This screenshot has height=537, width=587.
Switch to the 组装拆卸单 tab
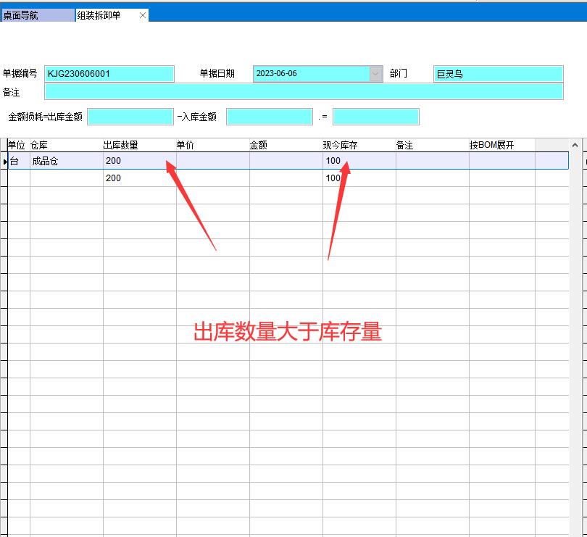pos(101,14)
